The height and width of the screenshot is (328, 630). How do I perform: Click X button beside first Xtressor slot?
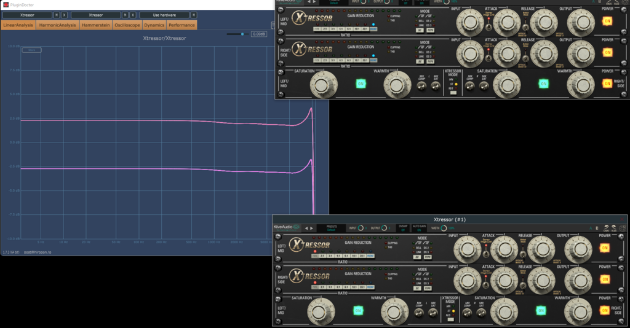pyautogui.click(x=64, y=15)
